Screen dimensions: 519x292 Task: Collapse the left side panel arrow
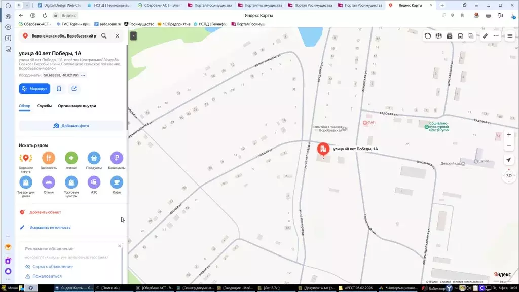pos(133,36)
